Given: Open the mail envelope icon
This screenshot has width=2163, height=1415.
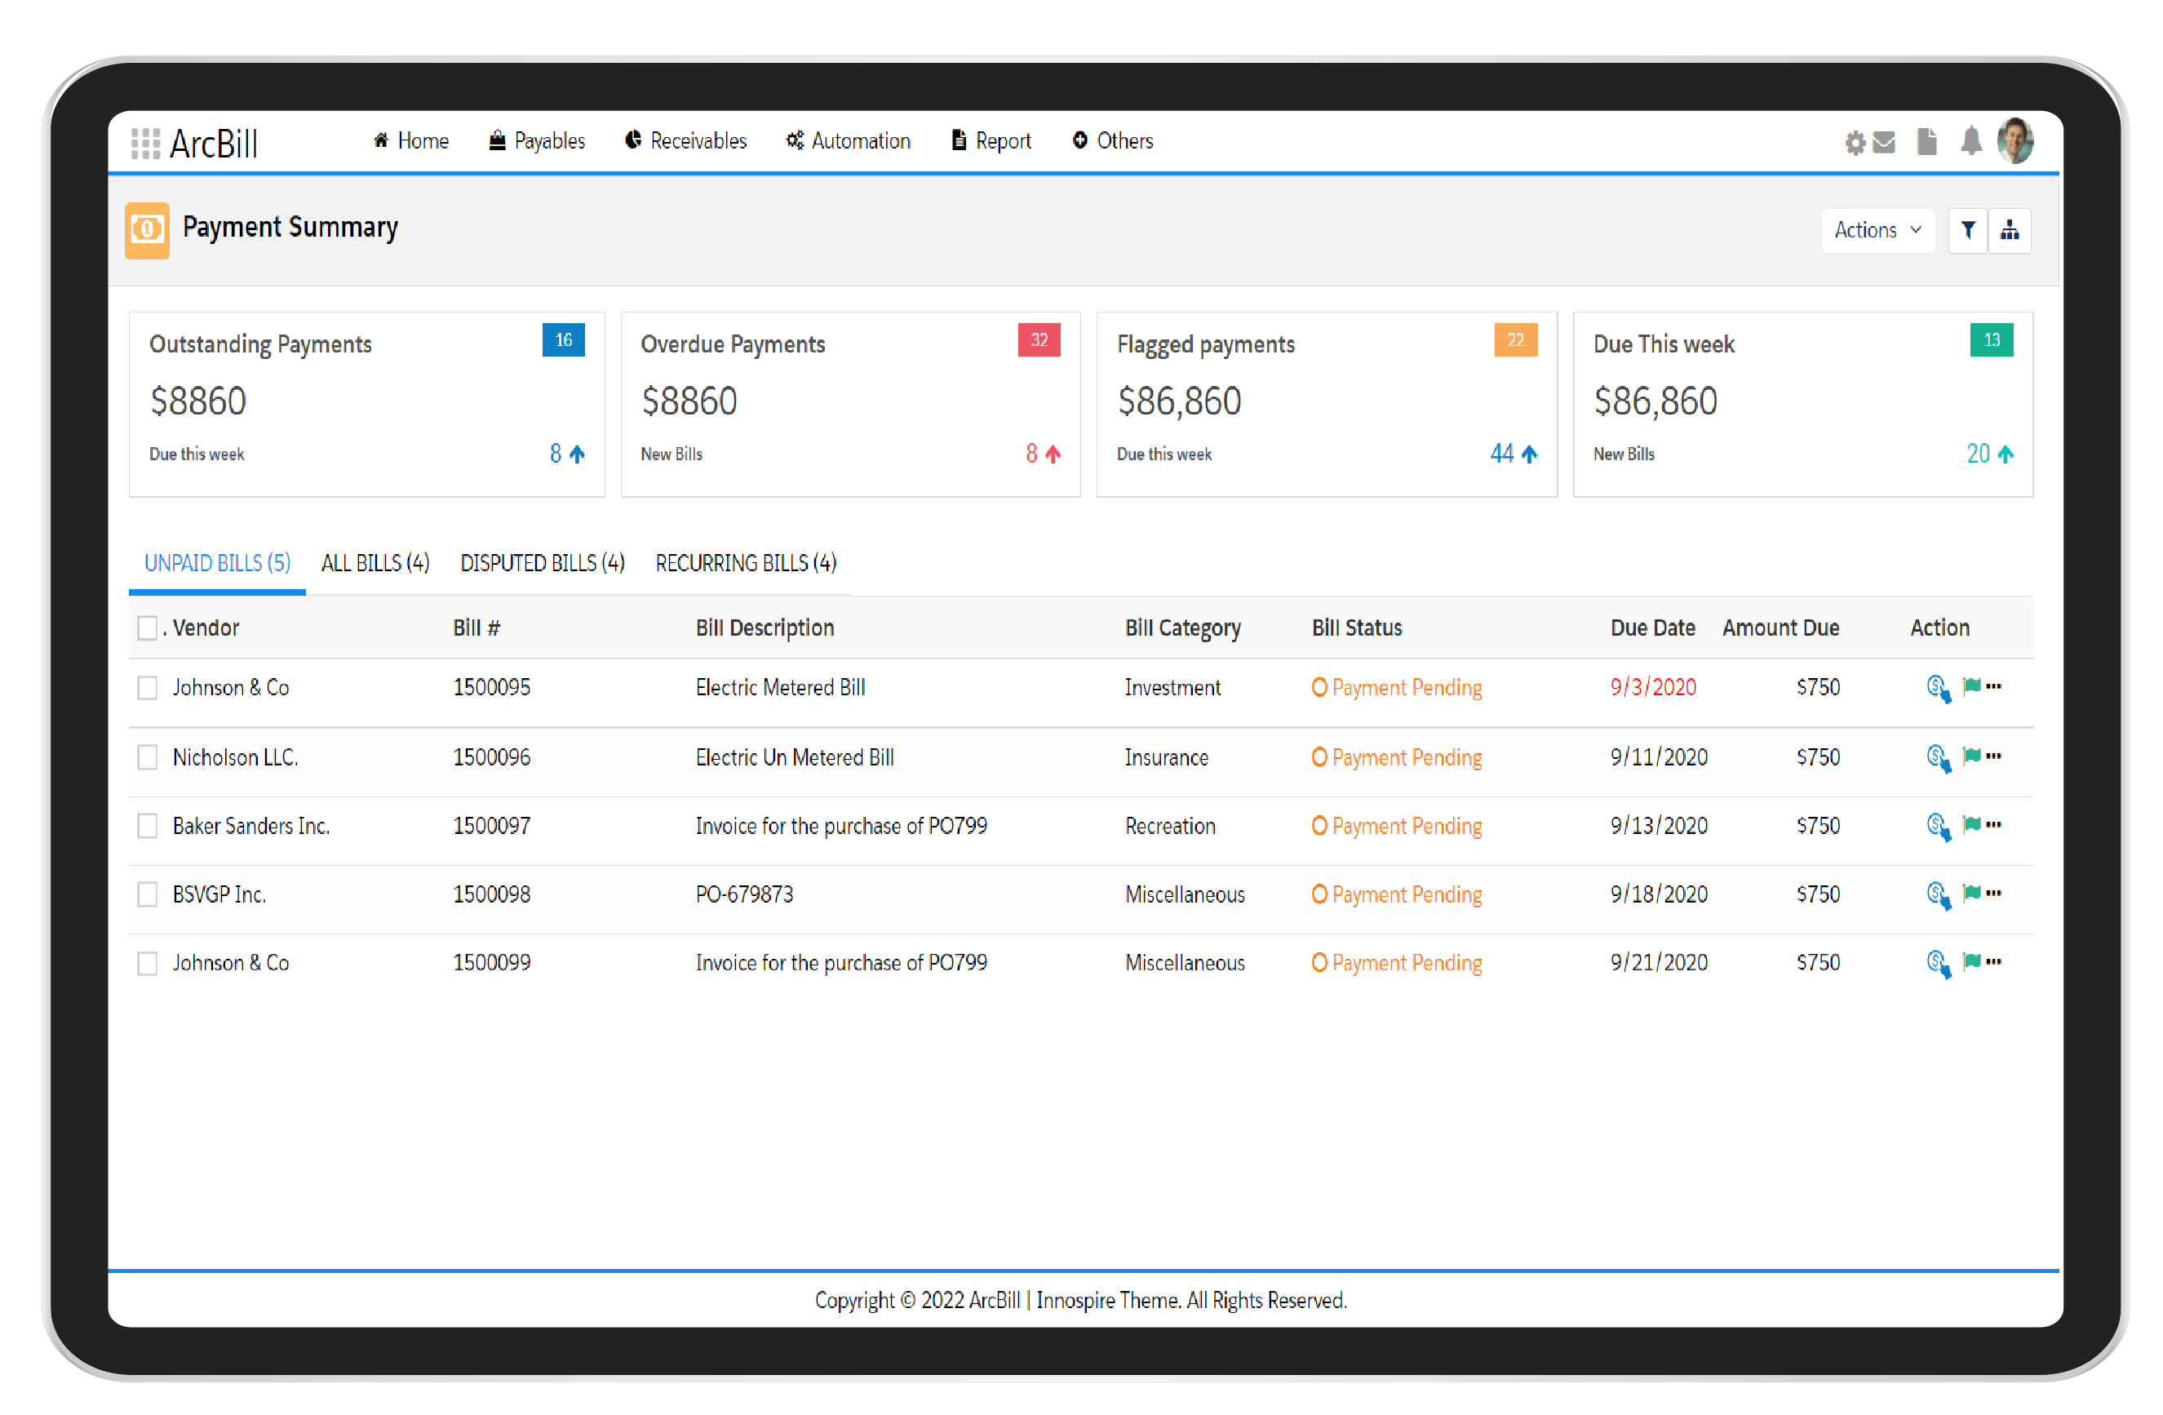Looking at the screenshot, I should click(x=1884, y=142).
